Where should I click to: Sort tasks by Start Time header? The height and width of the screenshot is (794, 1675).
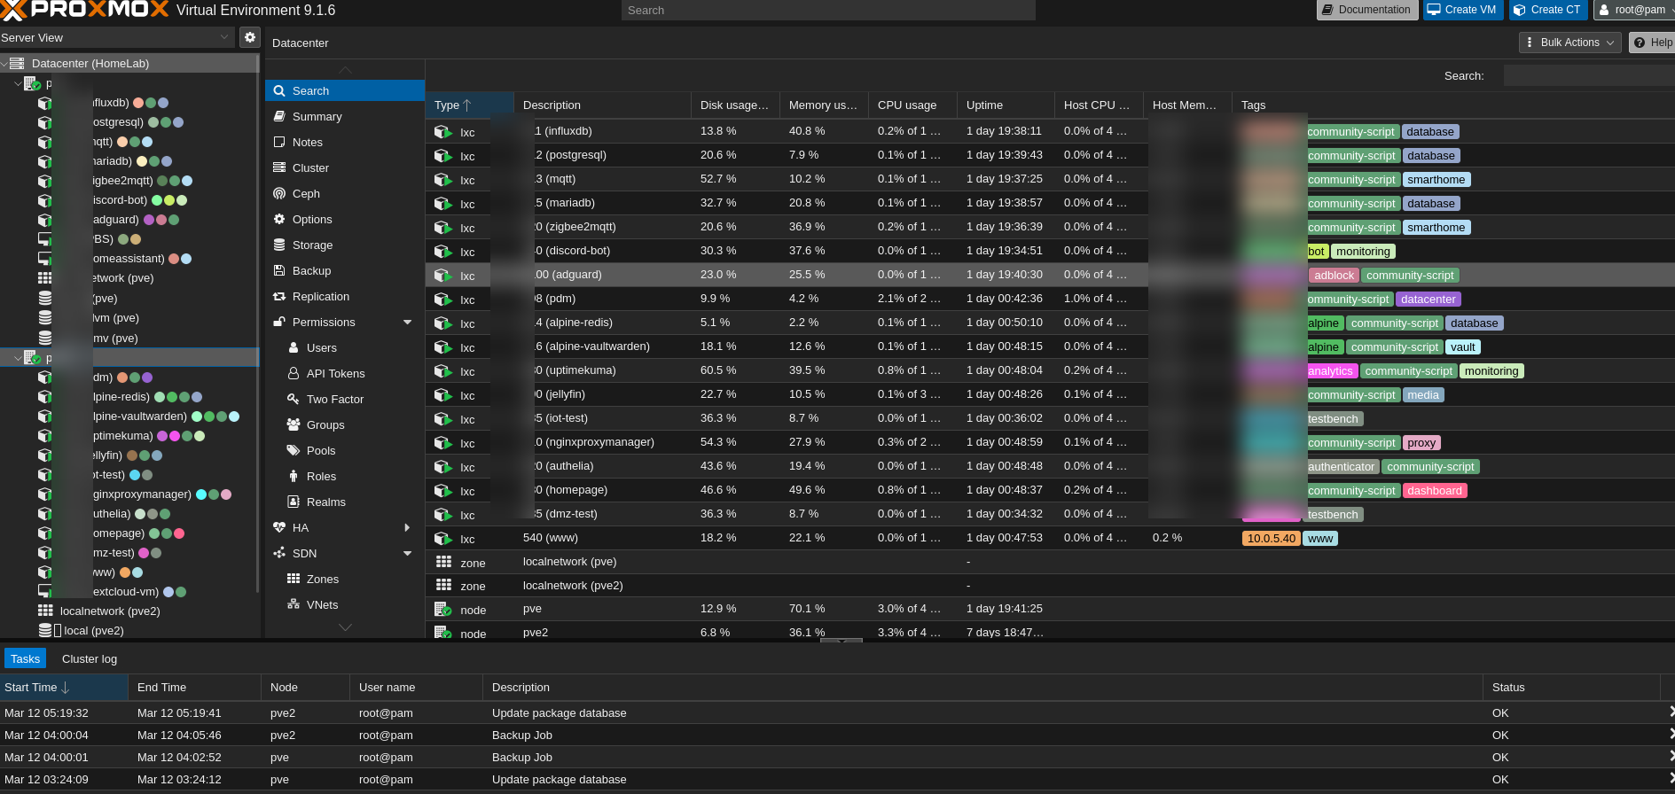(x=64, y=687)
